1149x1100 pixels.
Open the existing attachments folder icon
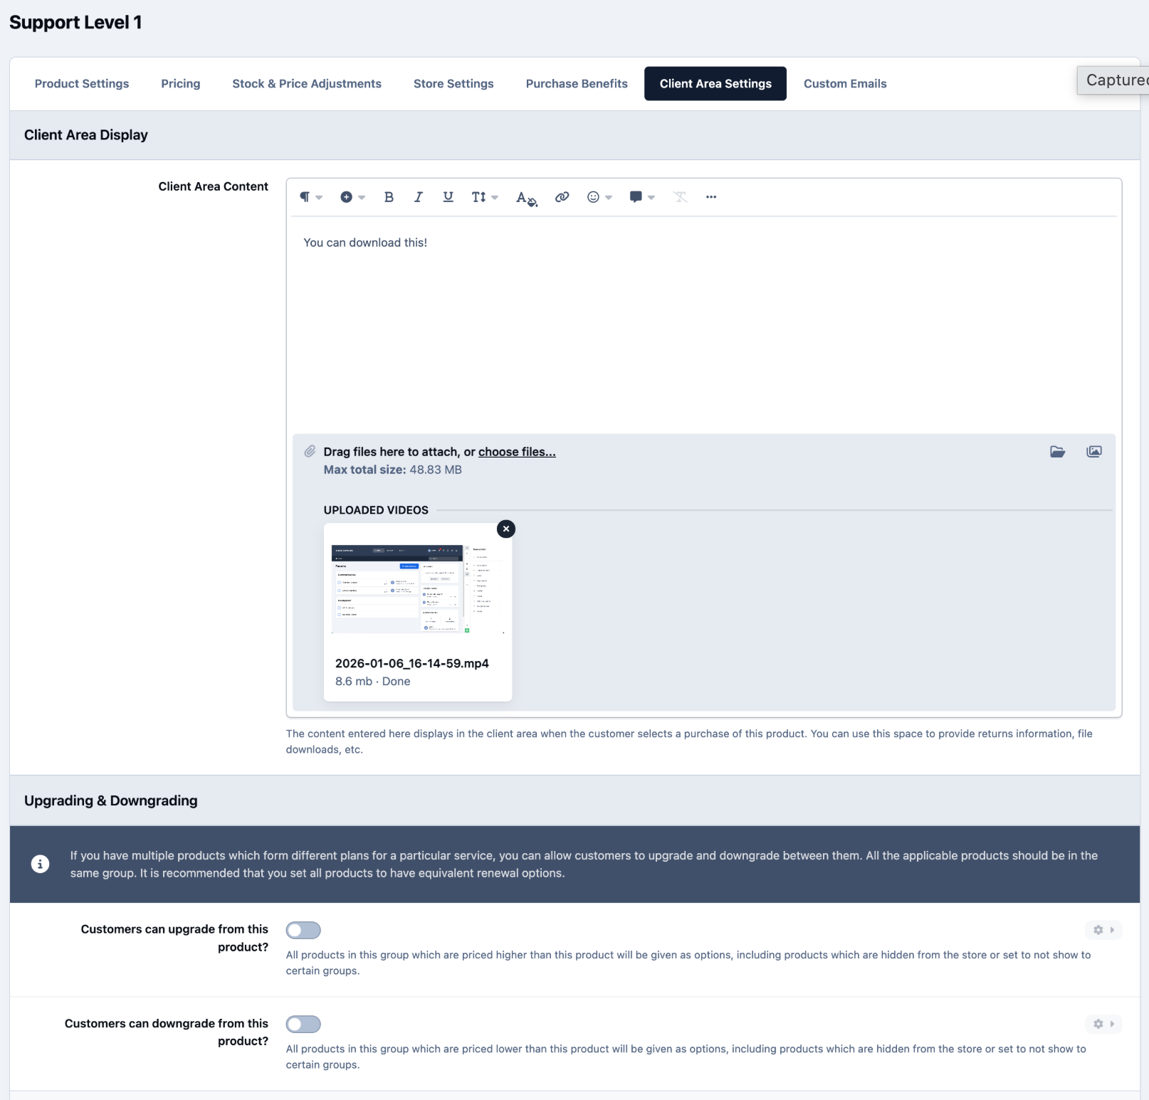pyautogui.click(x=1058, y=451)
